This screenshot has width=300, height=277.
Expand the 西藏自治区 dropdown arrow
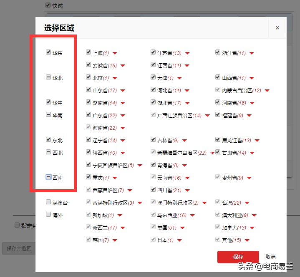[x=130, y=190]
